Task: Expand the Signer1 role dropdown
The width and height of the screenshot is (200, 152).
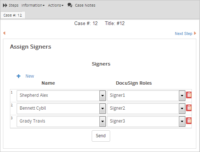Action: [x=182, y=96]
